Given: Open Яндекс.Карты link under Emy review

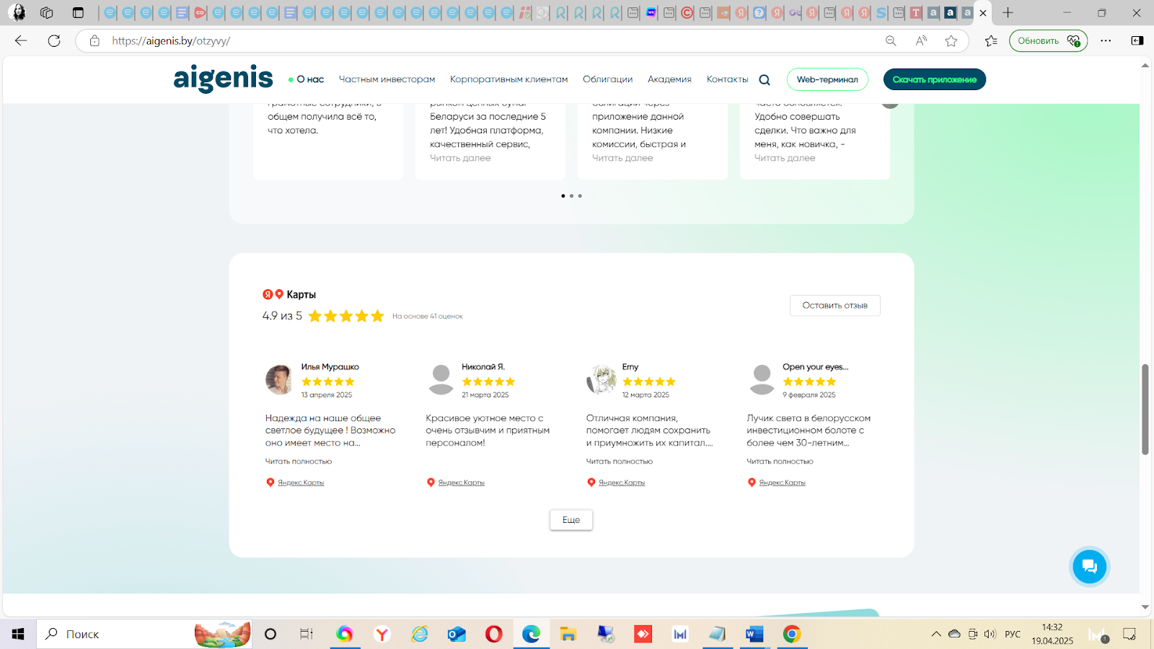Looking at the screenshot, I should [x=622, y=482].
